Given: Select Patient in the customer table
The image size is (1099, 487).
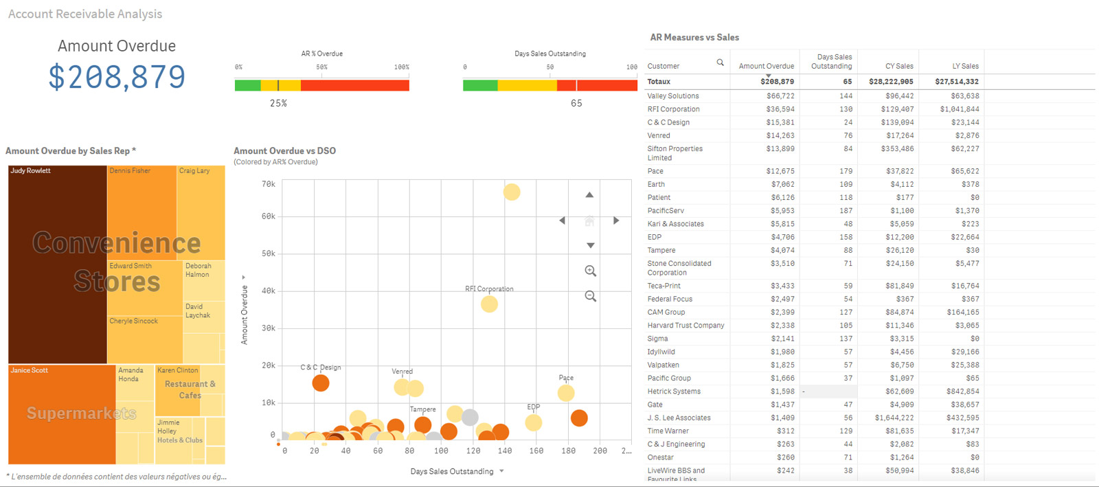Looking at the screenshot, I should point(659,197).
